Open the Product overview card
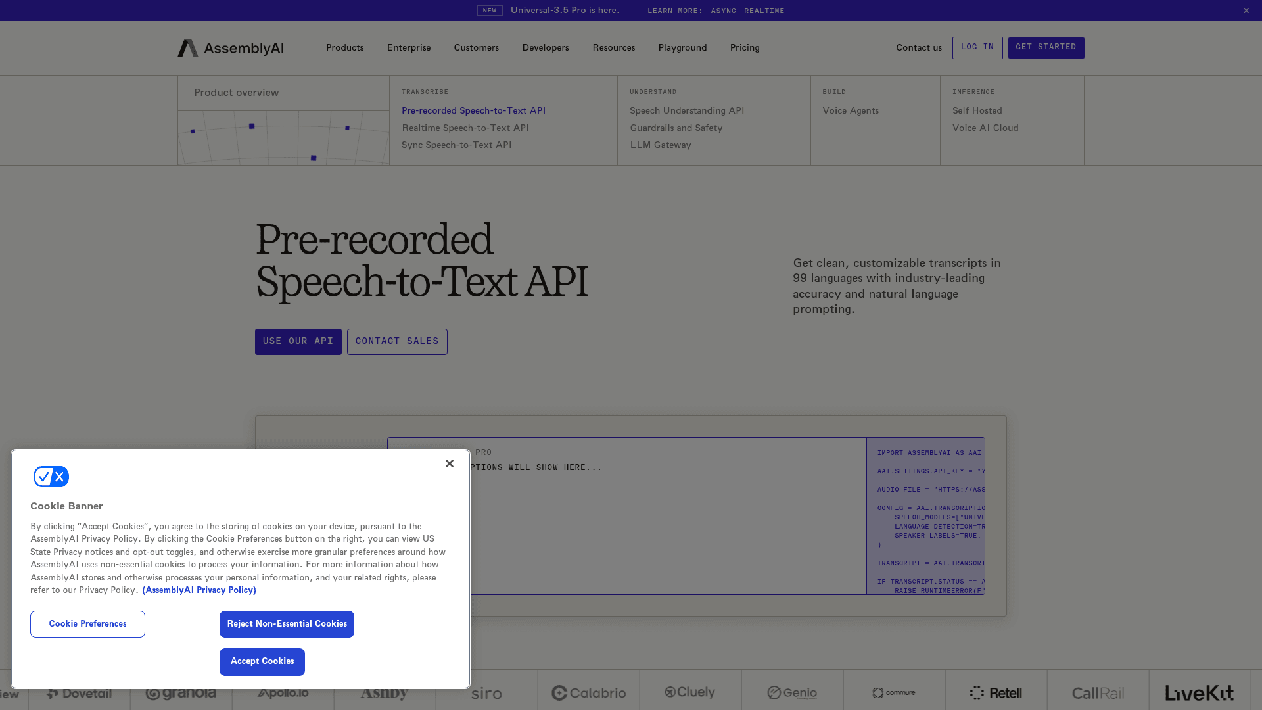Screen dimensions: 1262x710 pyautogui.click(x=283, y=120)
